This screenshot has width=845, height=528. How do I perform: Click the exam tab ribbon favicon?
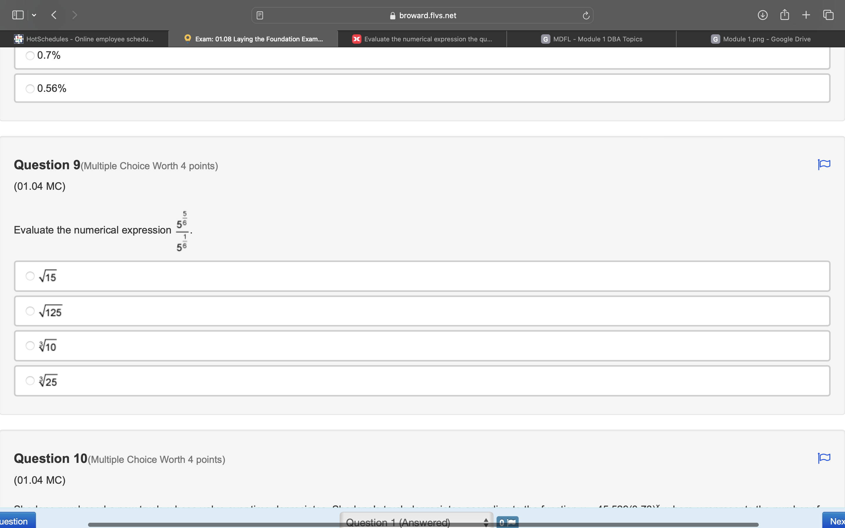coord(188,38)
